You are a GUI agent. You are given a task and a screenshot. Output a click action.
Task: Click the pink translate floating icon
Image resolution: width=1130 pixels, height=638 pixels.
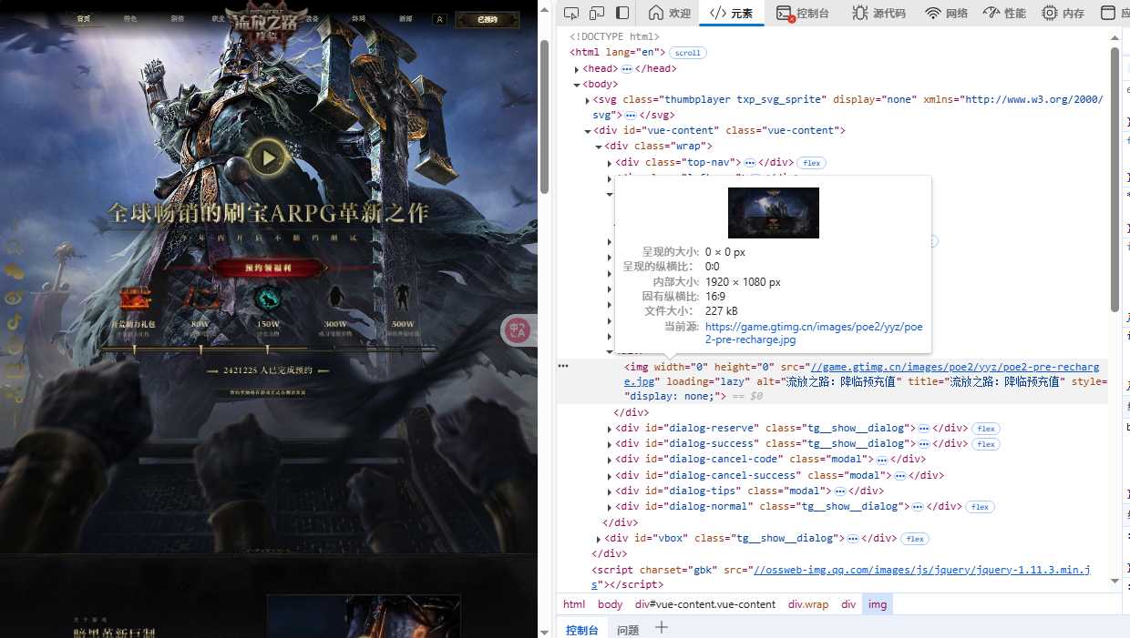[x=517, y=330]
